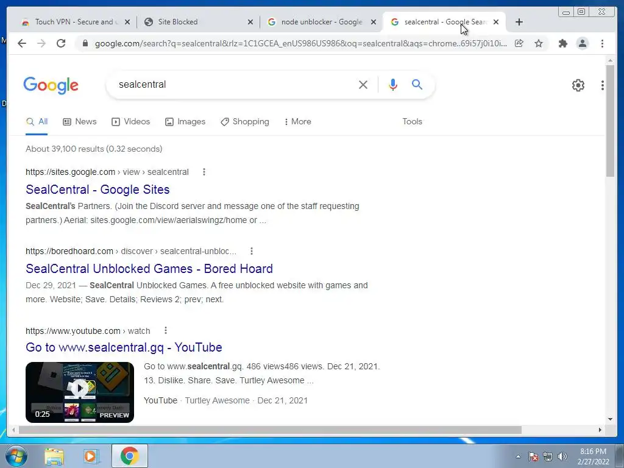Screen dimensions: 624x468
Task: Open a new browser tab
Action: click(x=519, y=22)
